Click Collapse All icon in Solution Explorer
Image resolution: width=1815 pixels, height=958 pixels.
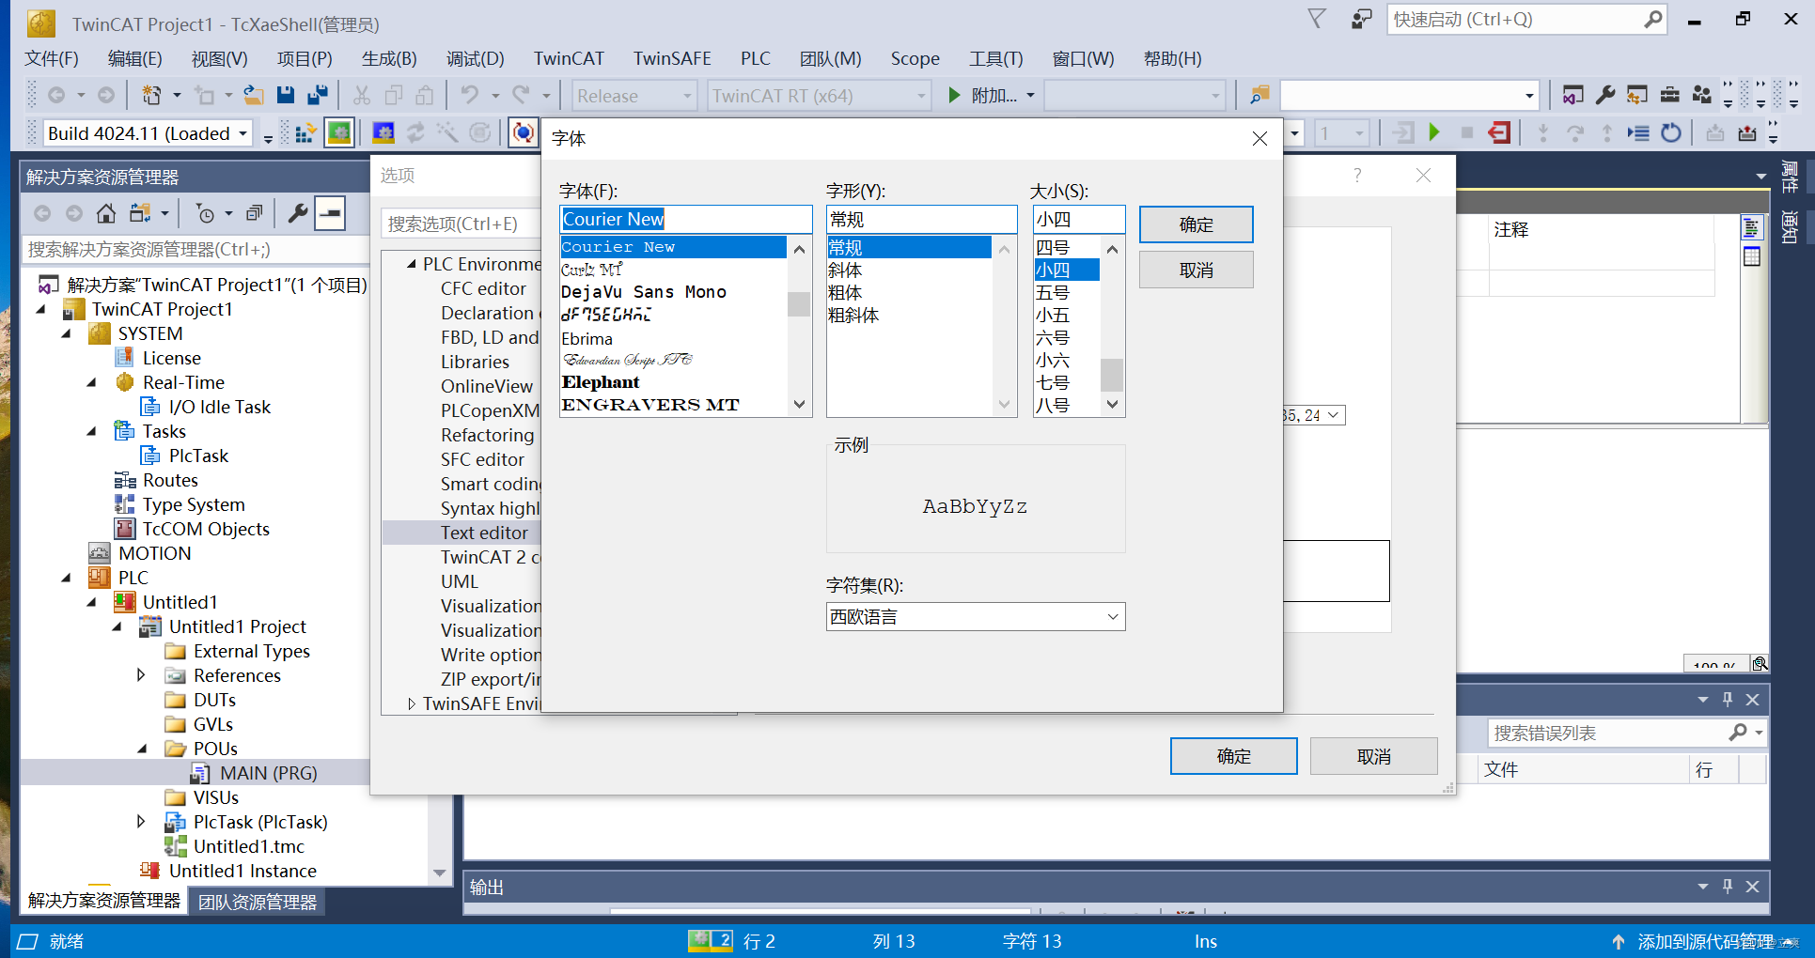[x=254, y=213]
